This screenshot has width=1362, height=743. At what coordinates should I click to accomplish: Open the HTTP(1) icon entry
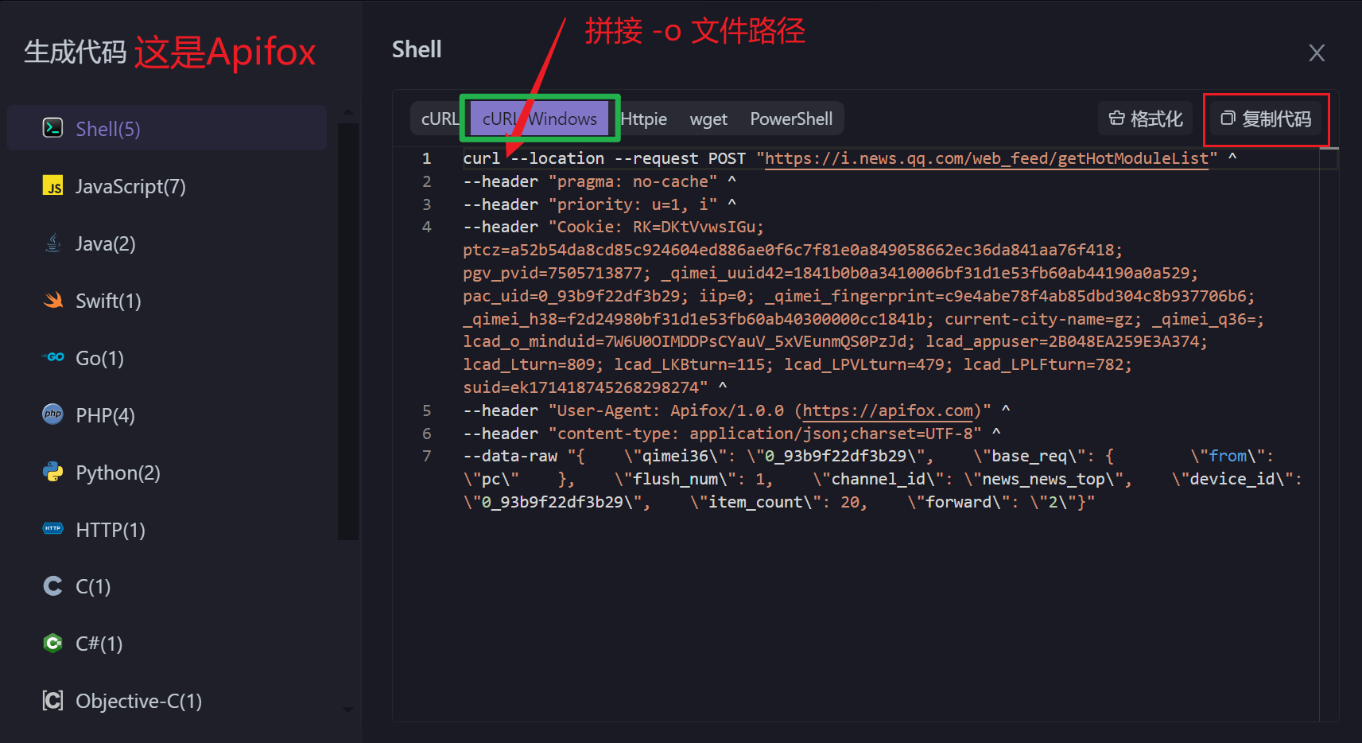tap(52, 529)
